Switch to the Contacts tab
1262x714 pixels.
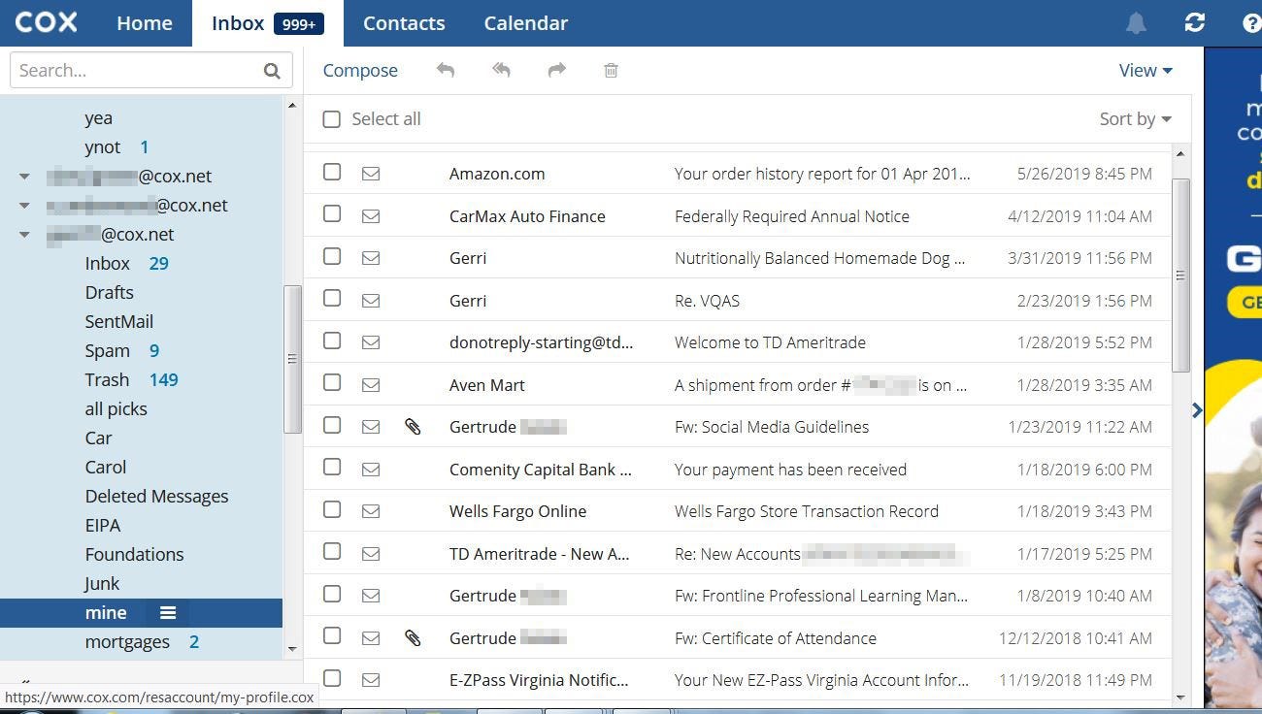coord(404,23)
